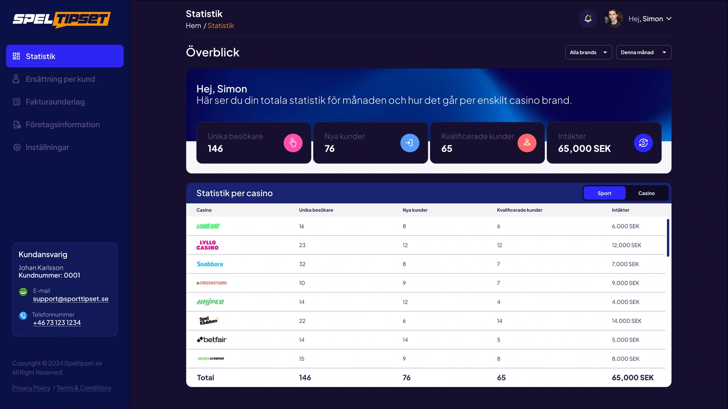Click the Spelklubben logo

tap(209, 320)
